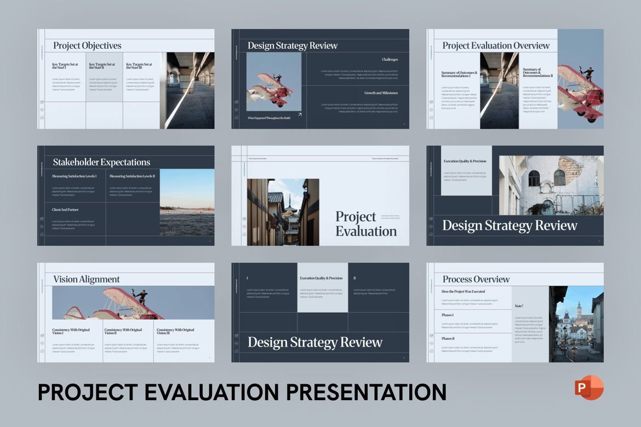
Task: Click home icon on Vision Alignment slide
Action: click(x=42, y=351)
